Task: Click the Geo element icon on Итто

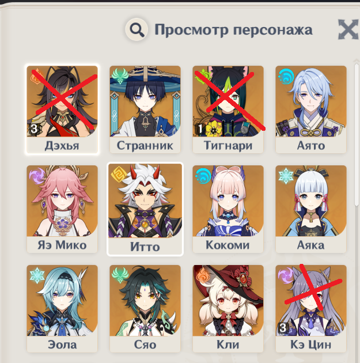Action: [119, 174]
